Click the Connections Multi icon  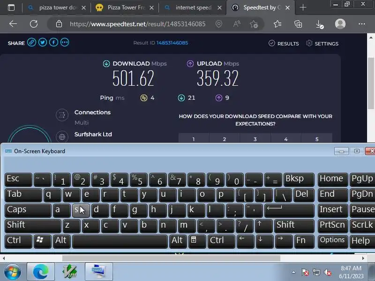62,115
